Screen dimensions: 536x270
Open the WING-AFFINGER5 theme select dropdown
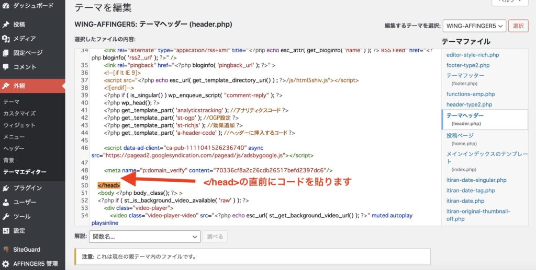coord(474,26)
